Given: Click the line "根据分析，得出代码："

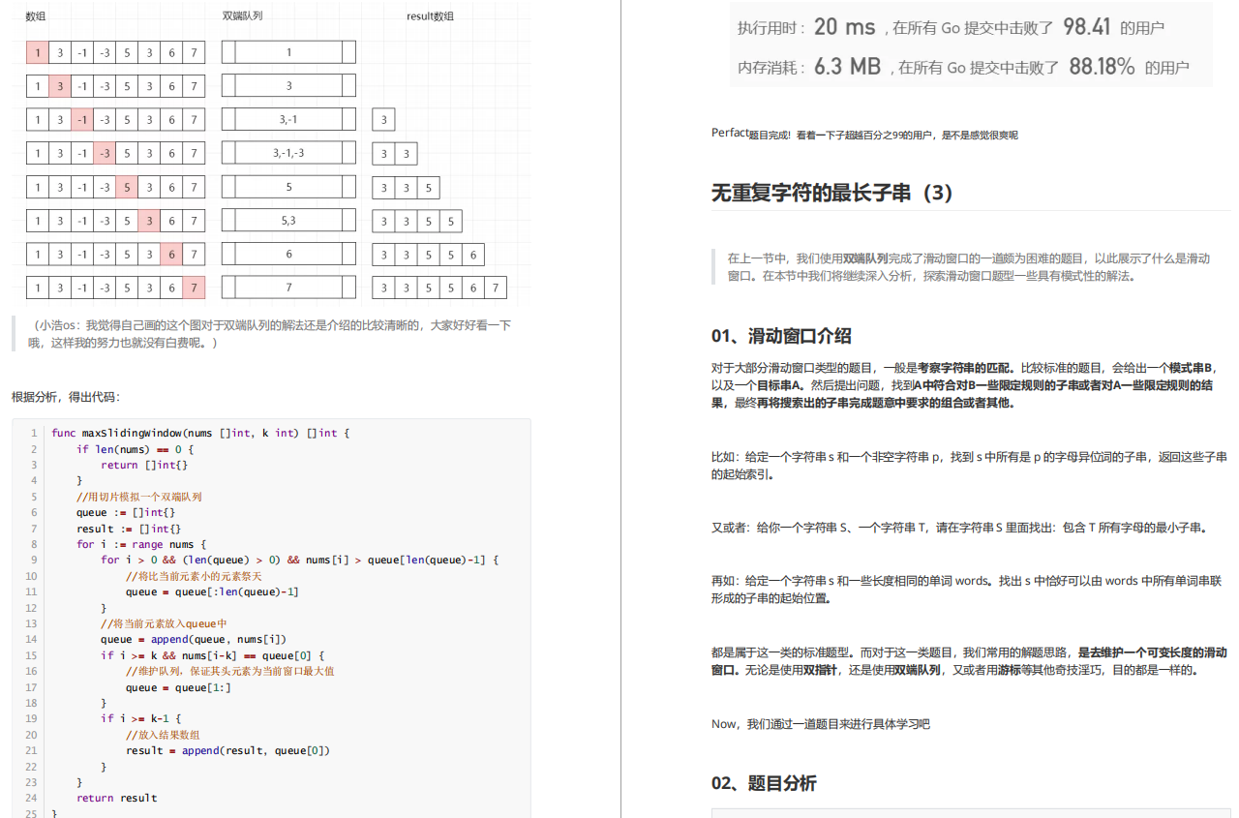Looking at the screenshot, I should pyautogui.click(x=66, y=397).
